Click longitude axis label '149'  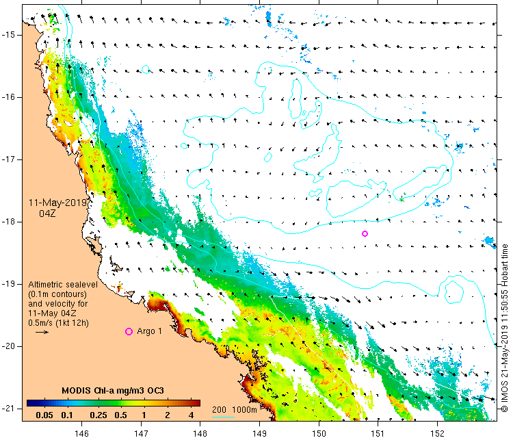click(x=259, y=433)
